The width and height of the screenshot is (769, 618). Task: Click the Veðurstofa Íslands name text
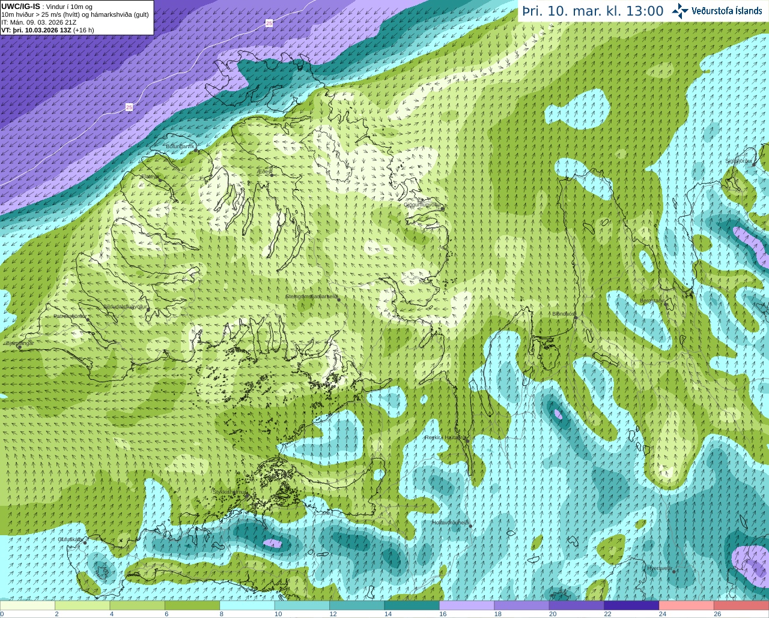tap(726, 11)
